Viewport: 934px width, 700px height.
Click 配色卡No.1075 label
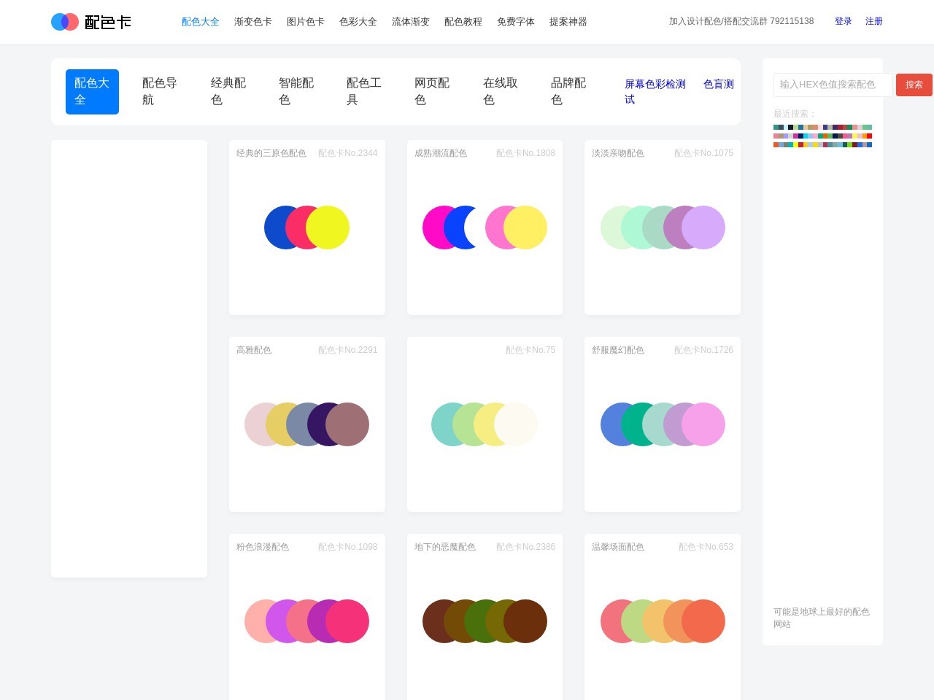click(x=703, y=153)
